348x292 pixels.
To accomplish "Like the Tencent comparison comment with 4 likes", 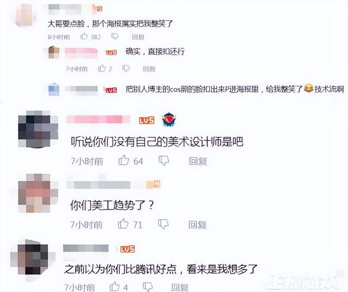I will click(115, 287).
